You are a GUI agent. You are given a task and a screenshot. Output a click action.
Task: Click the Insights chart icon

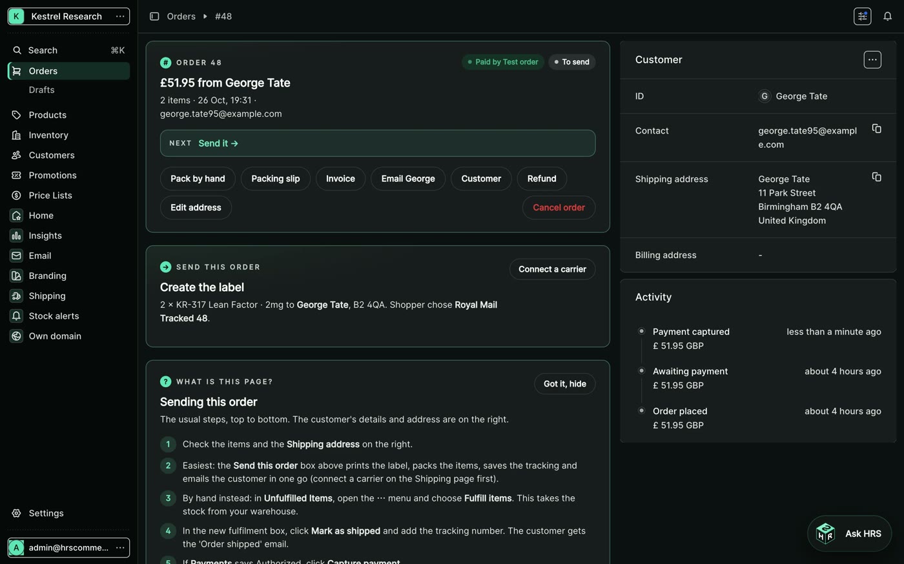pyautogui.click(x=16, y=236)
